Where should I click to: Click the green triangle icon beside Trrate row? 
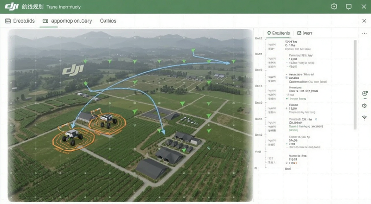click(x=287, y=99)
